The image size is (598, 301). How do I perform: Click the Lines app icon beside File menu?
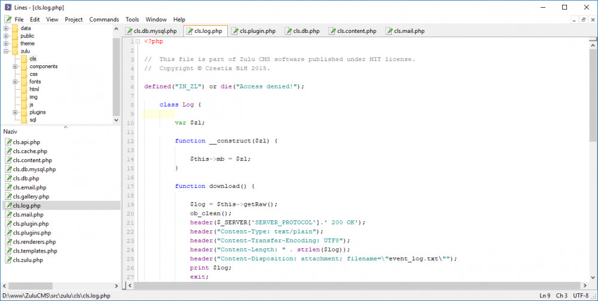tap(7, 19)
